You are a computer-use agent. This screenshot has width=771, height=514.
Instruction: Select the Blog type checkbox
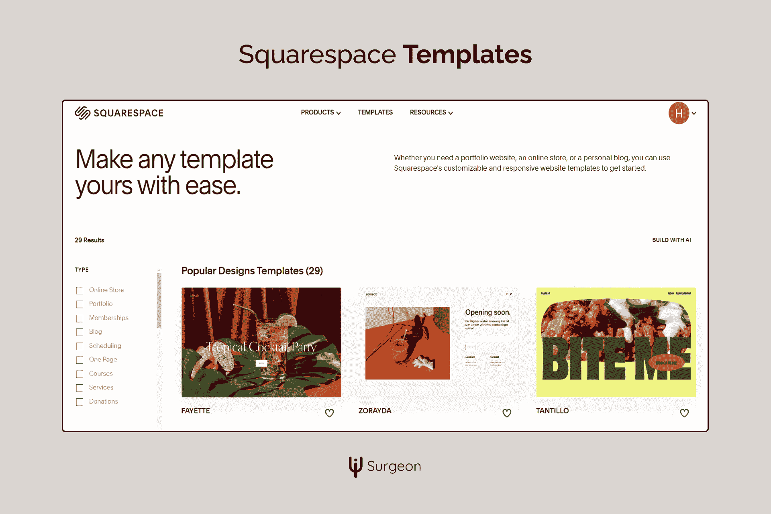tap(80, 332)
